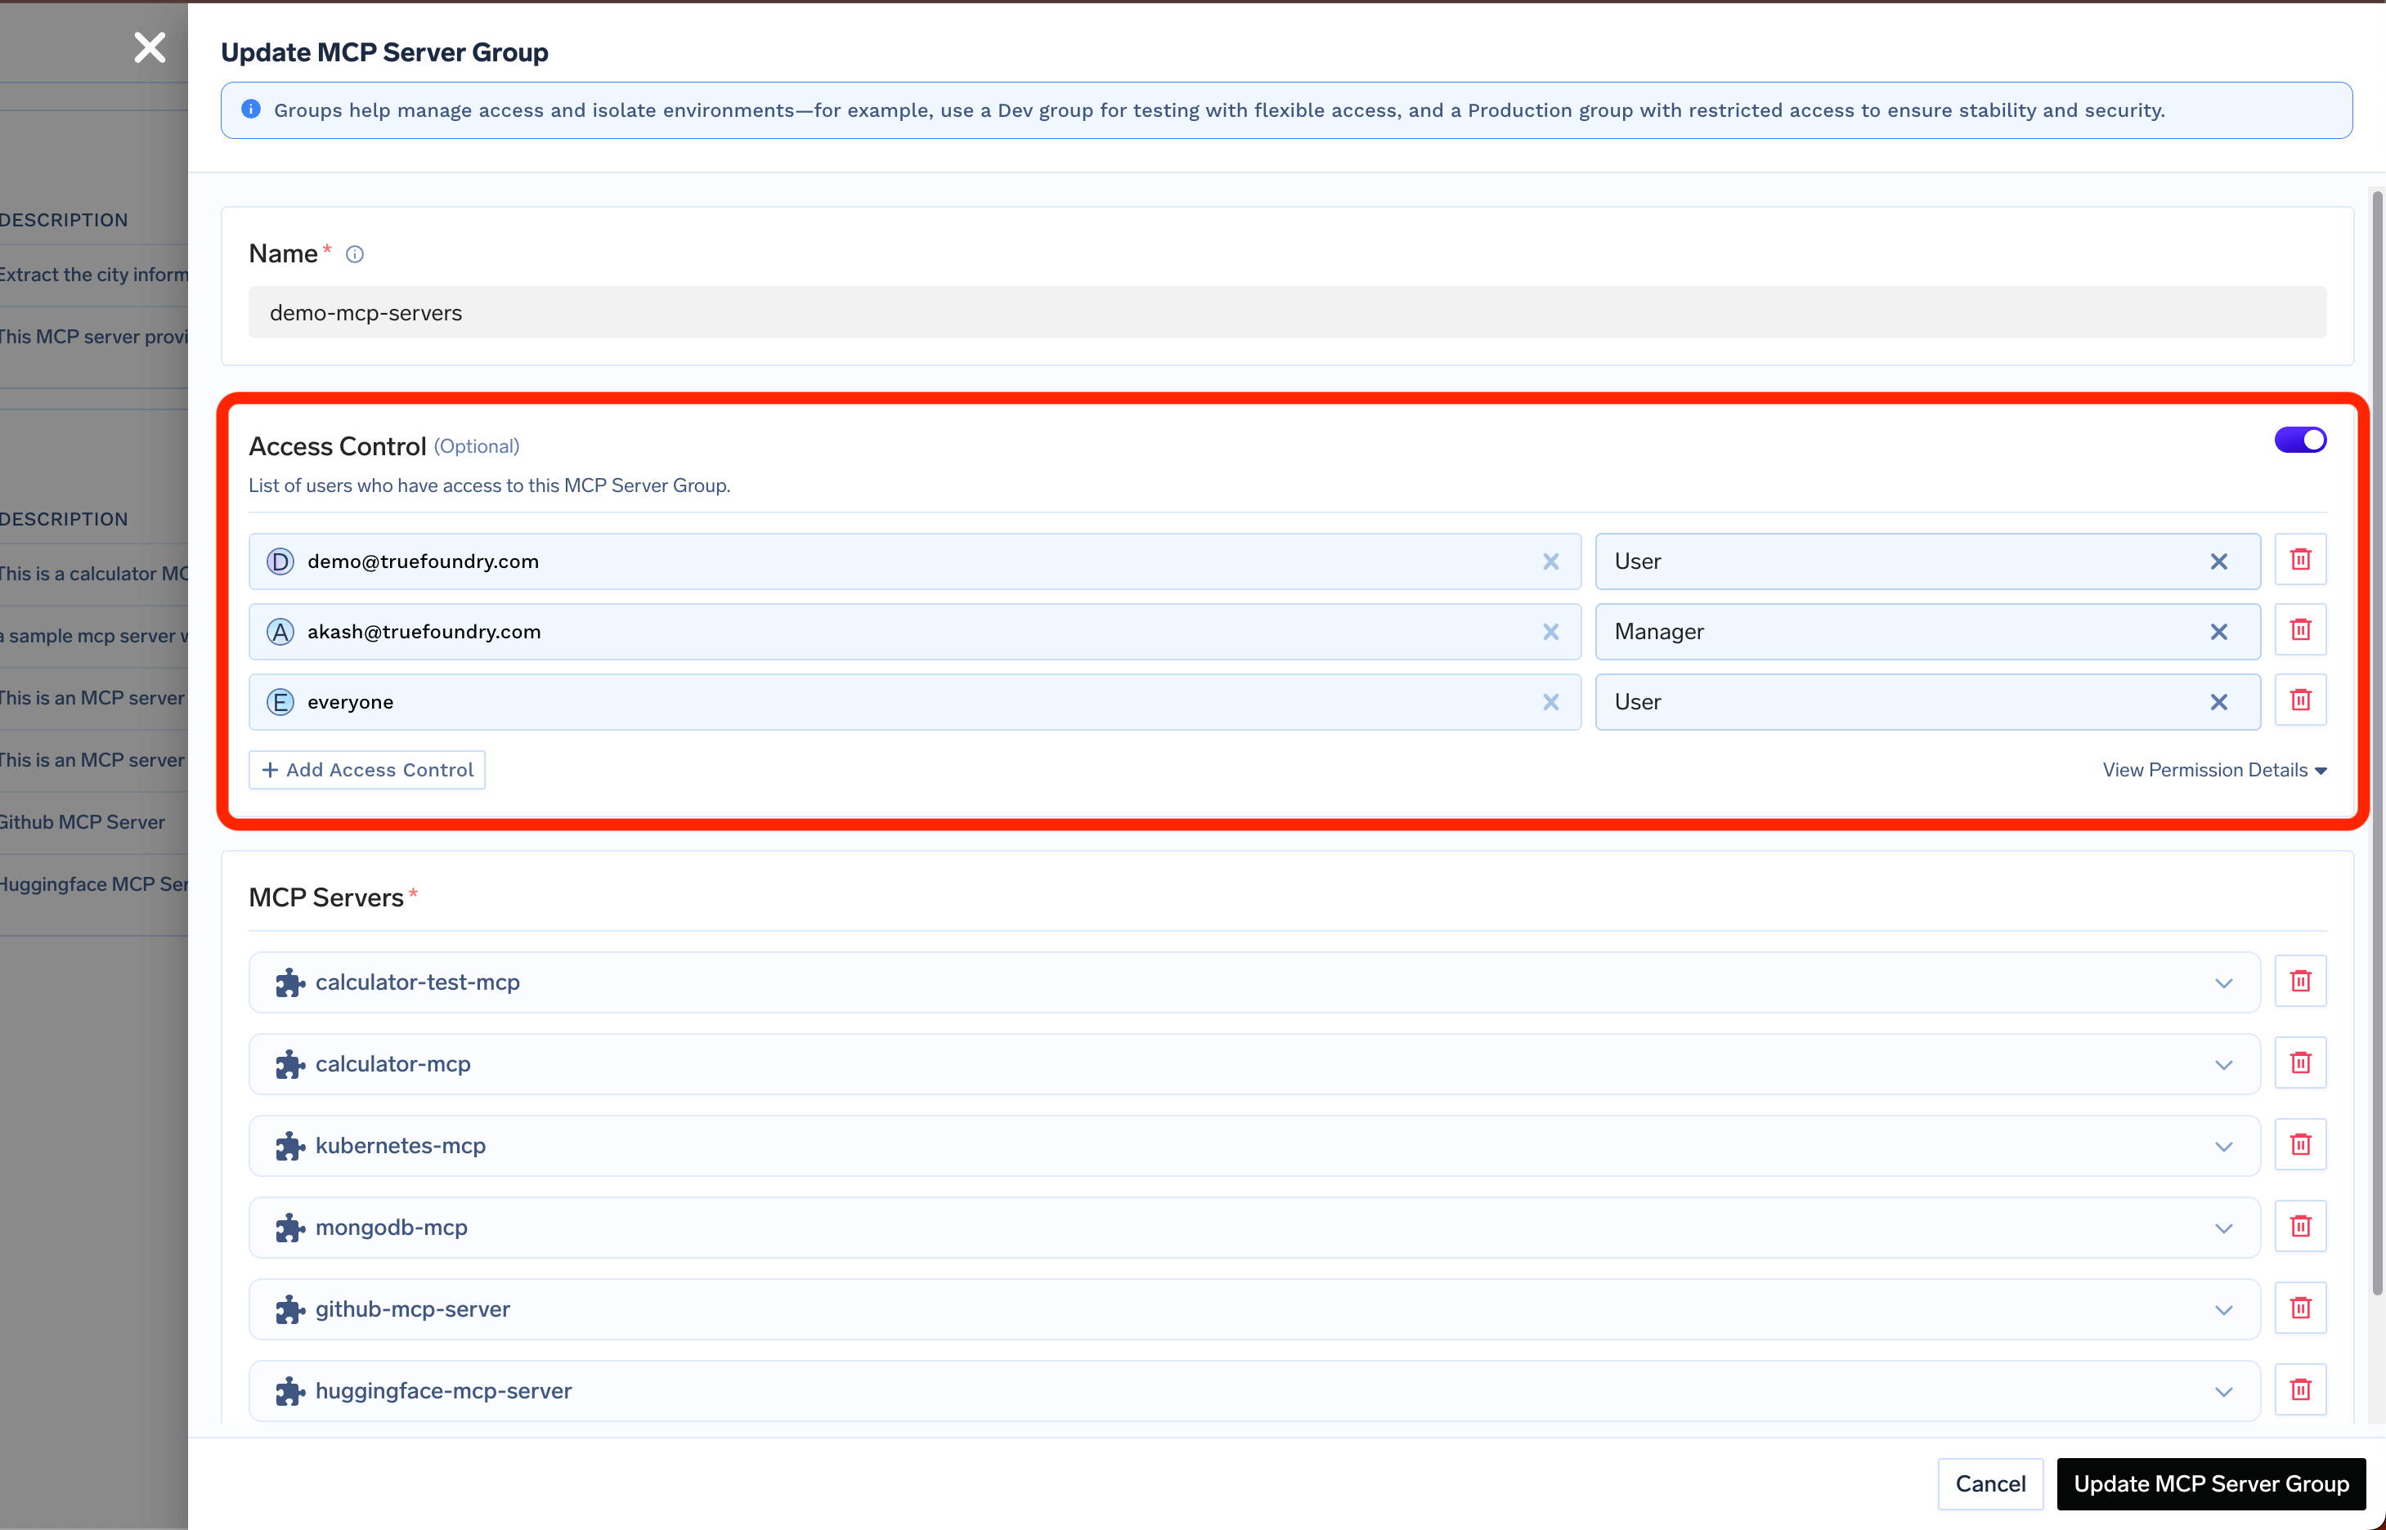The image size is (2386, 1530).
Task: Delete kubernetes-mcp server entry
Action: (2299, 1144)
